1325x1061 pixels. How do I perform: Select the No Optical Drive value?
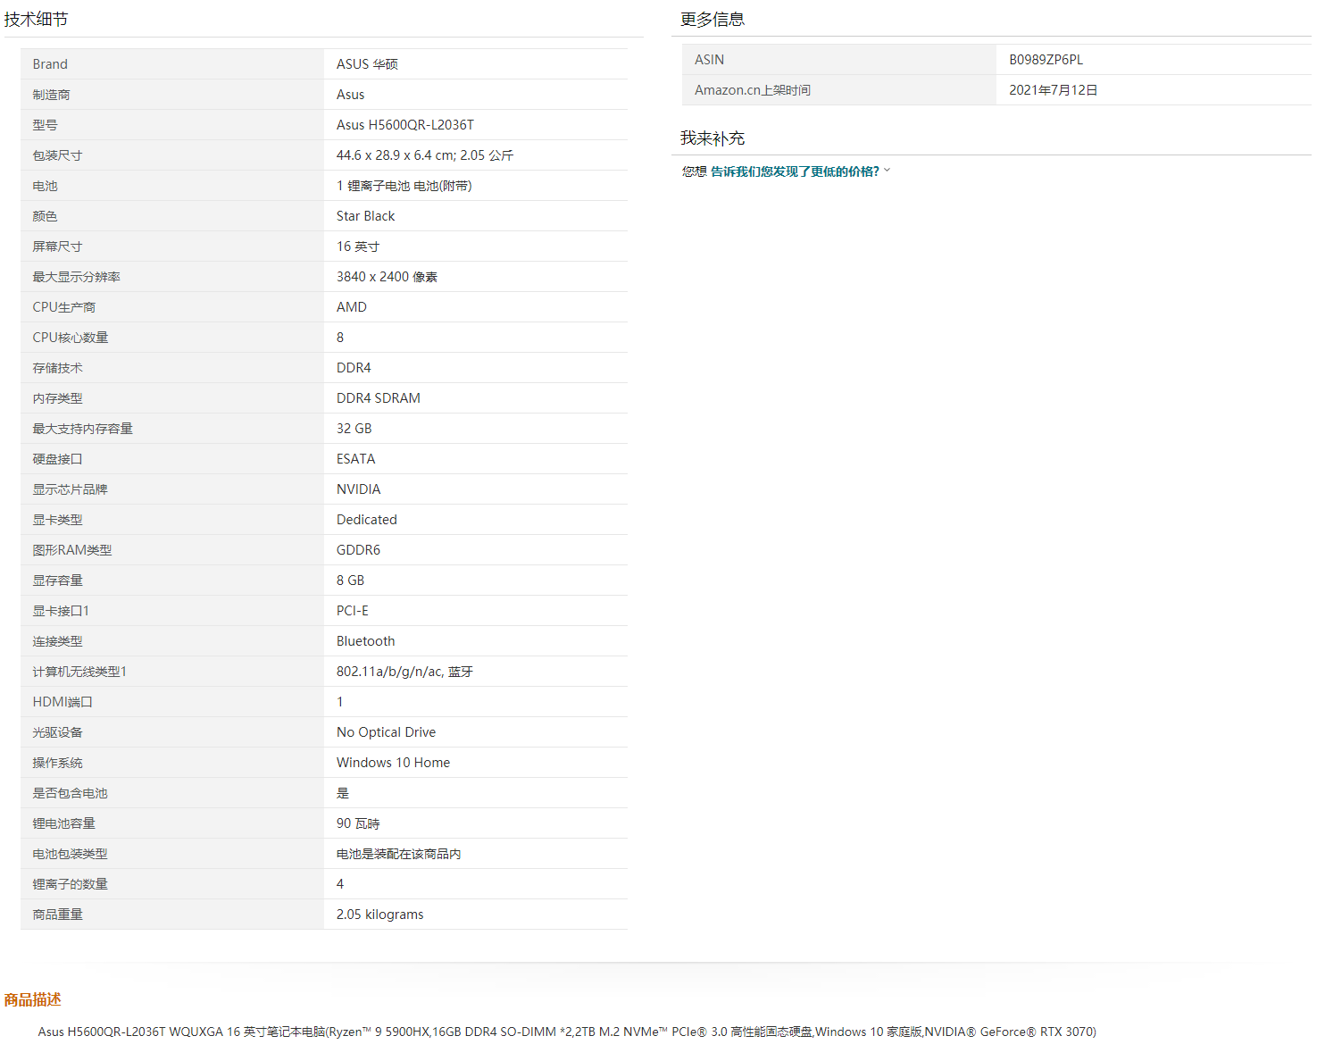tap(387, 732)
